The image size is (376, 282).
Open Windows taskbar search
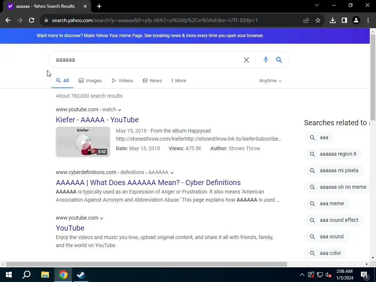[x=26, y=275]
